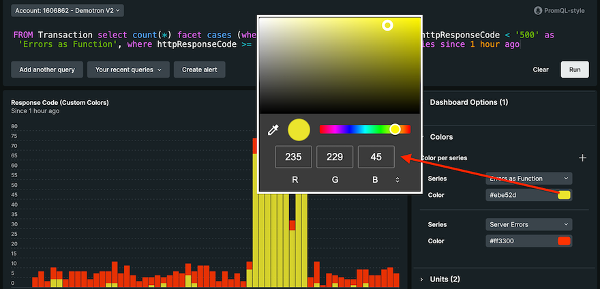Viewport: 600px width, 289px height.
Task: Open the Errors as Function series dropdown
Action: tap(529, 179)
